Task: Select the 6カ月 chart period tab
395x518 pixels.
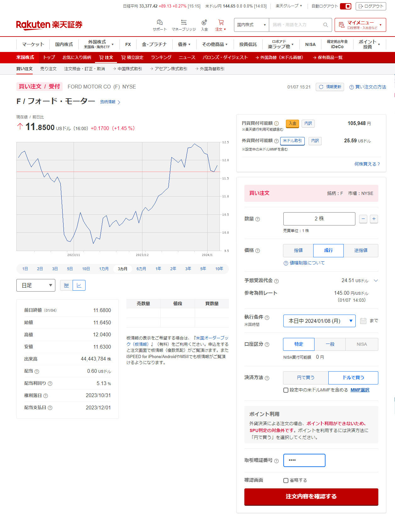Action: pos(141,269)
